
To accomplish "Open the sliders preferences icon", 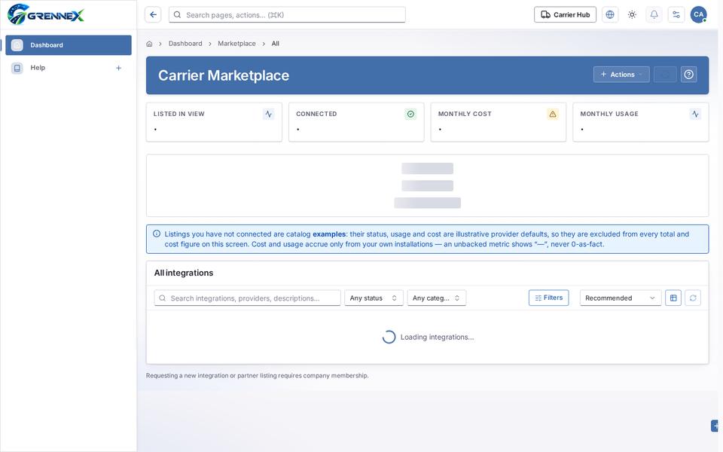I will (x=676, y=15).
